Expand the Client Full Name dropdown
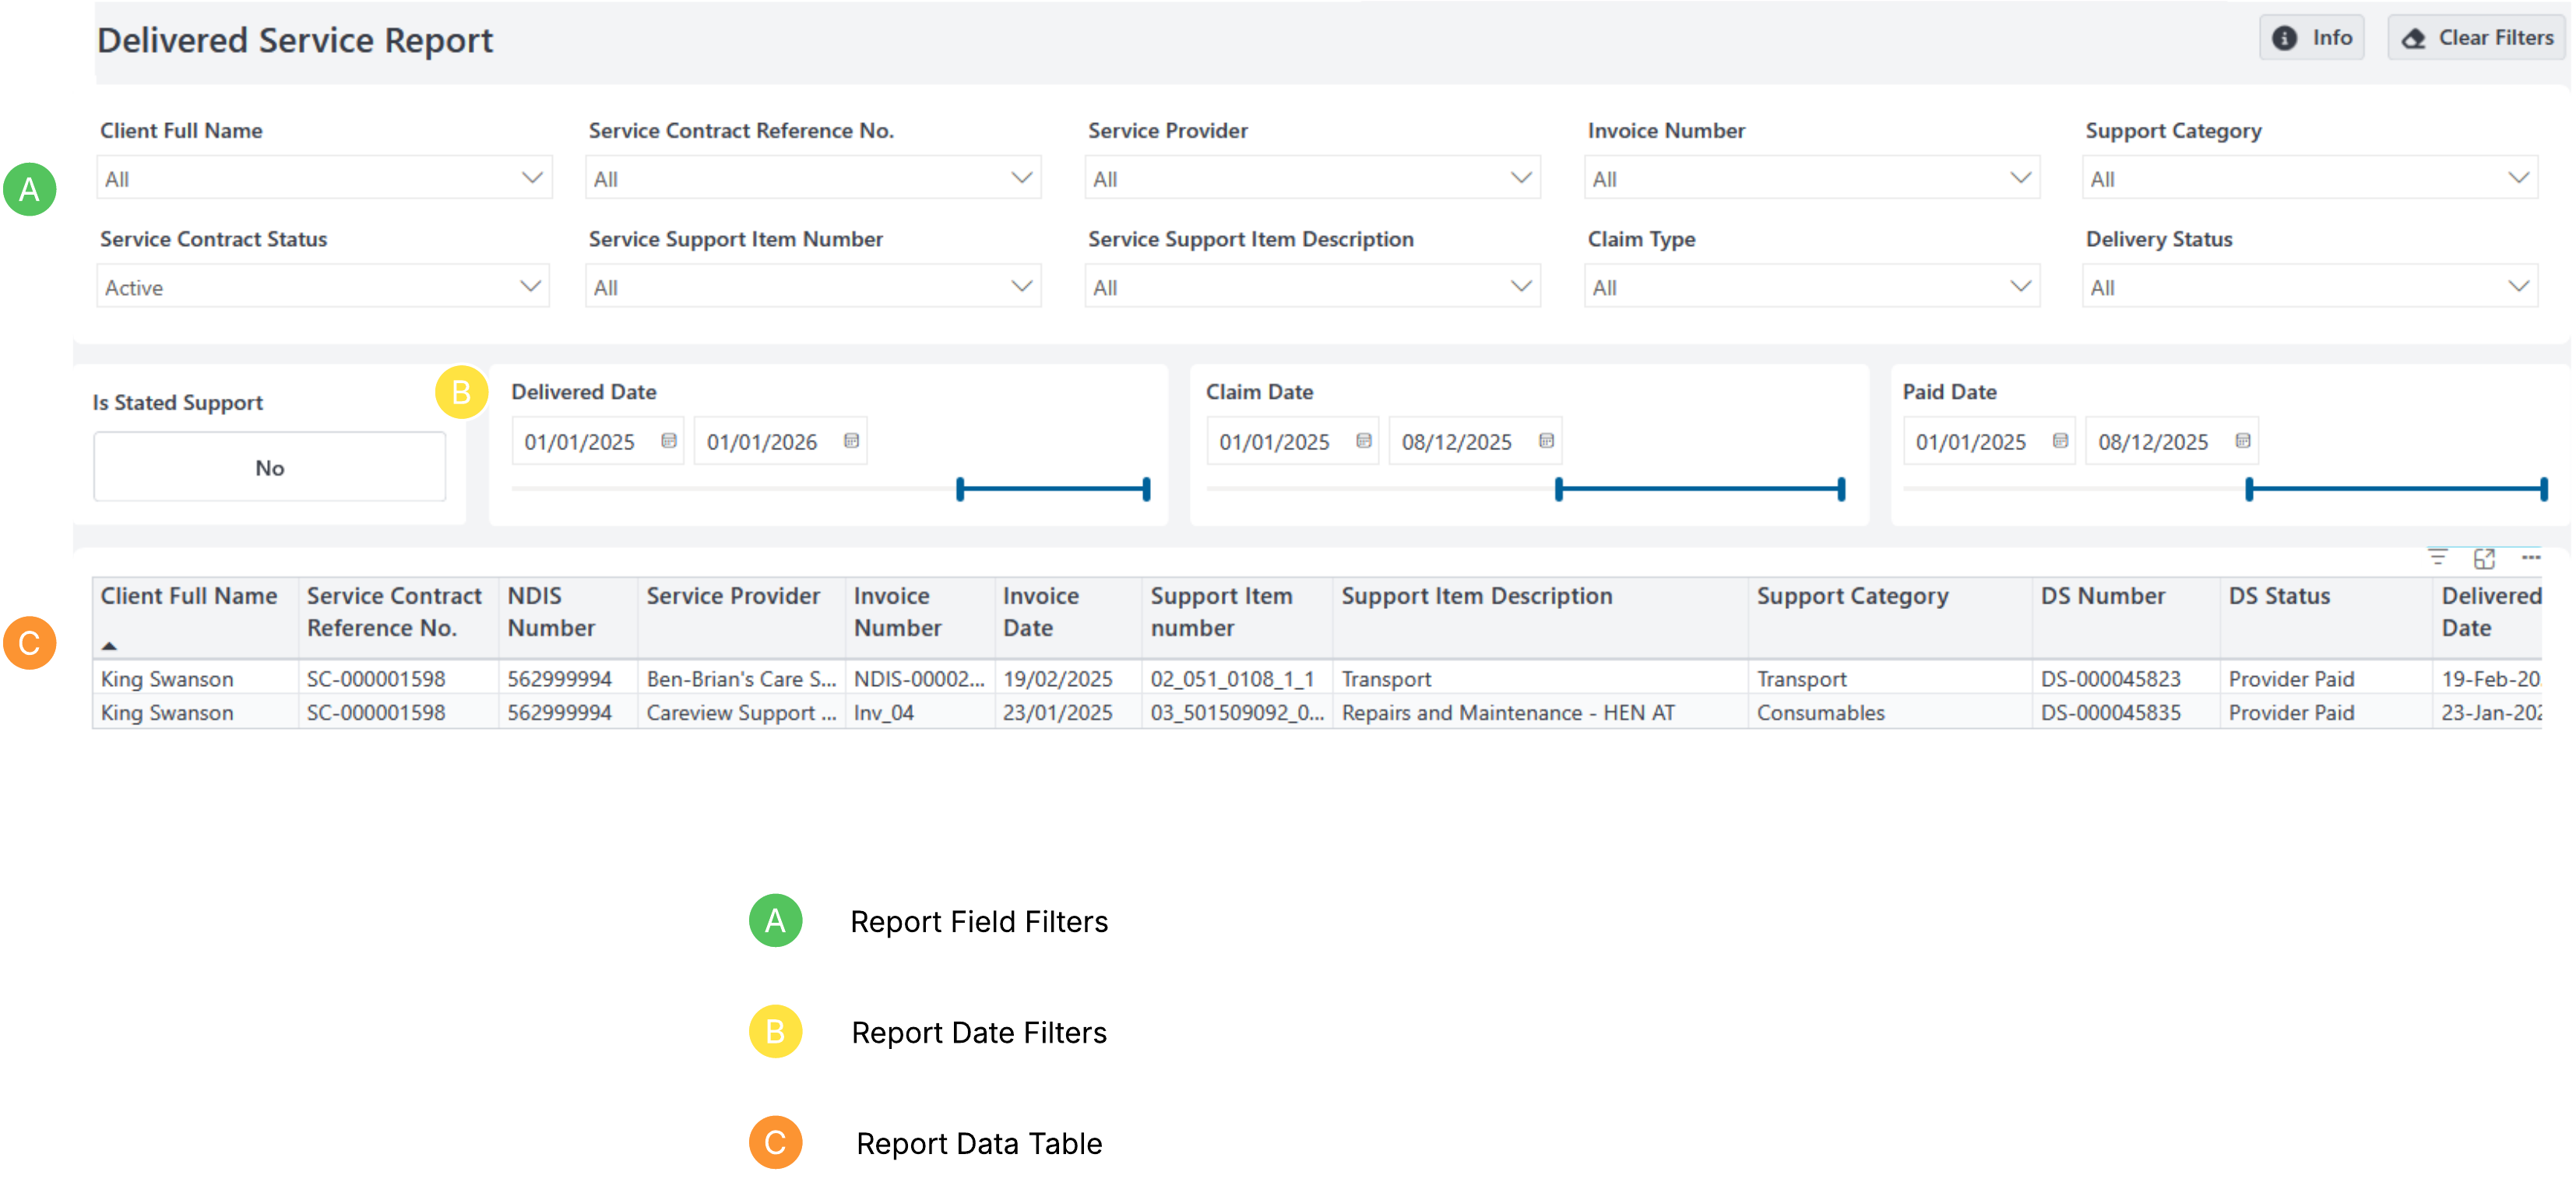 tap(531, 178)
